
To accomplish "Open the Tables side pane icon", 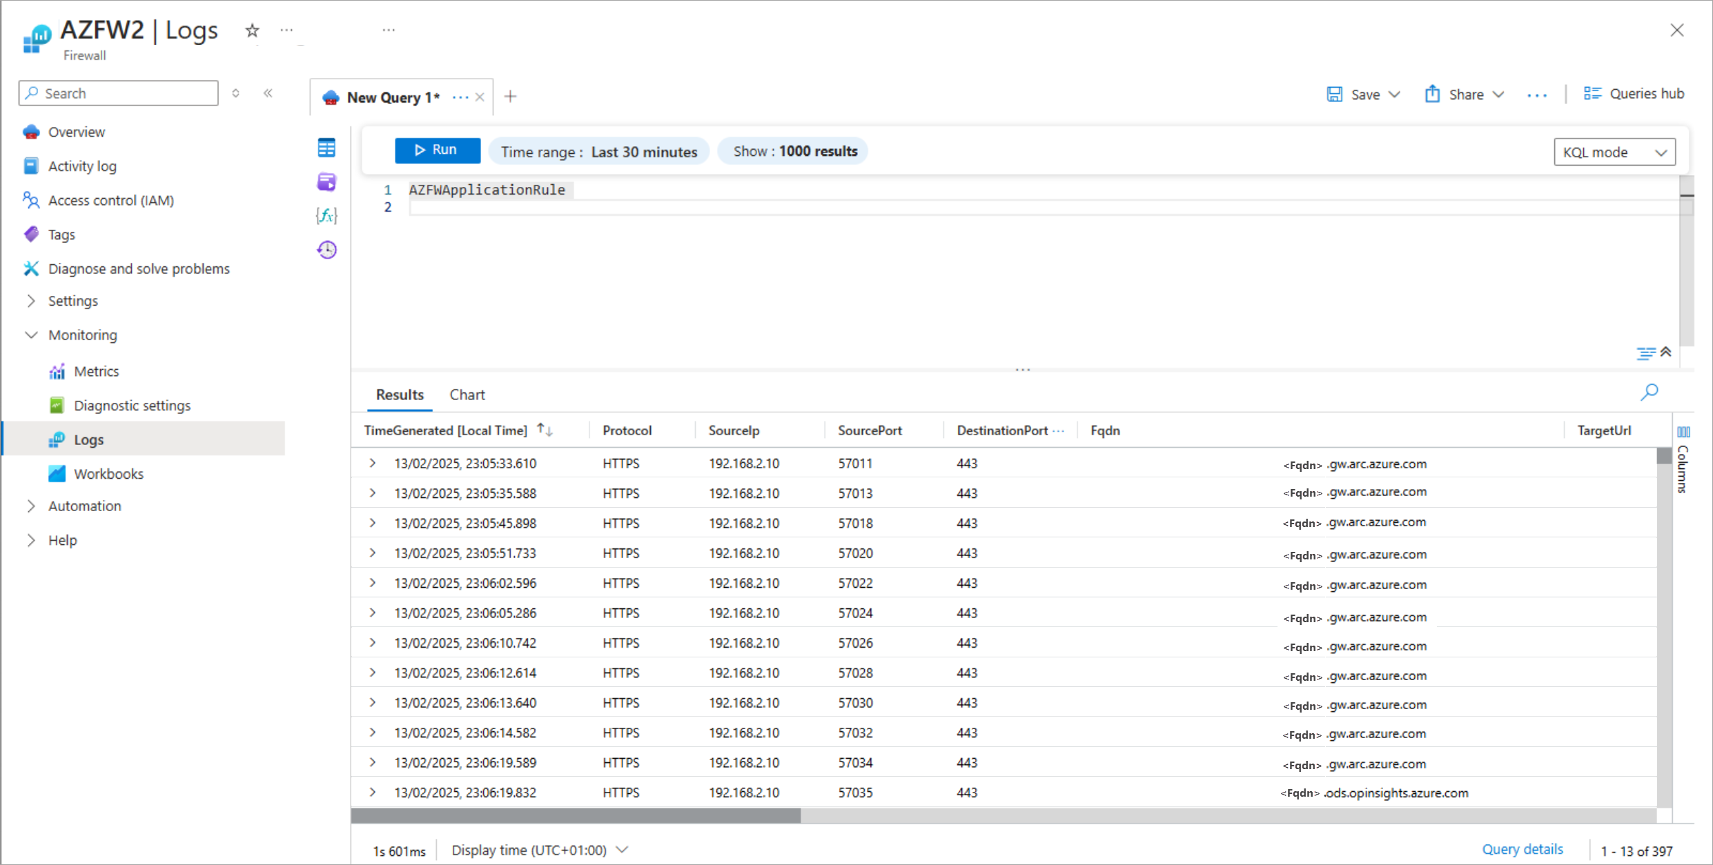I will pos(326,148).
